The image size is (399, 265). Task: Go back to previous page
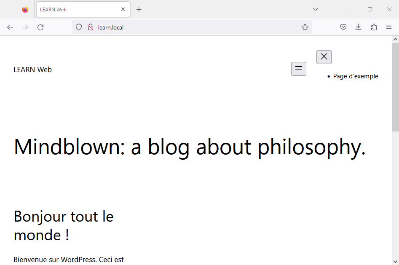coord(10,27)
